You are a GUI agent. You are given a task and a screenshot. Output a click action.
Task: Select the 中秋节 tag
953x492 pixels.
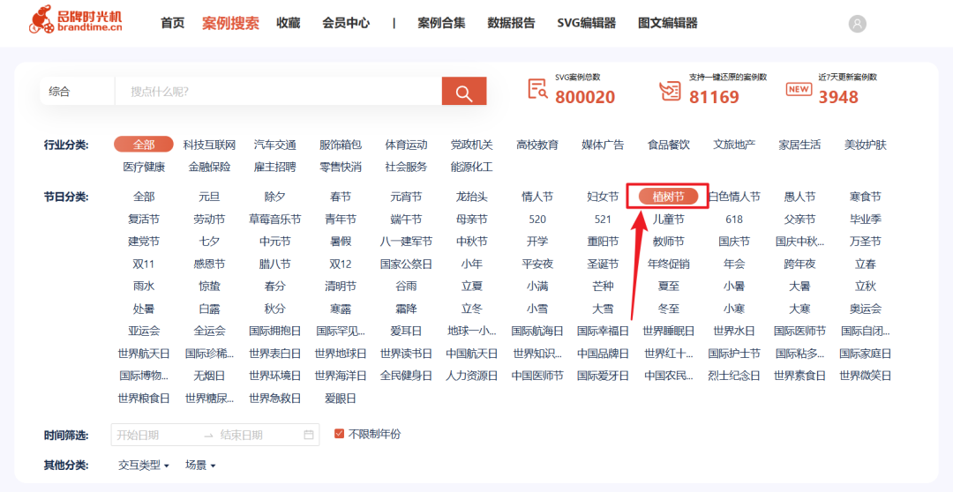(x=471, y=242)
